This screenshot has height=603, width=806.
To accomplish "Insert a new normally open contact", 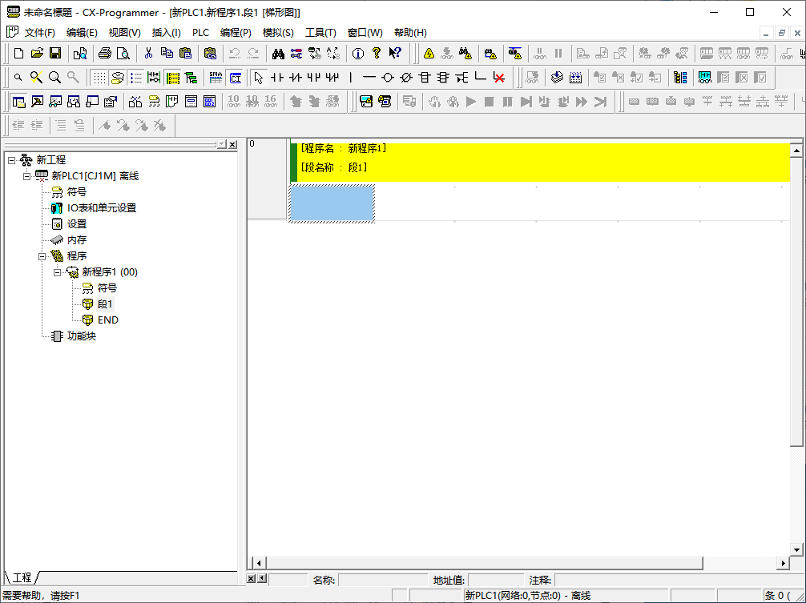I will 277,78.
